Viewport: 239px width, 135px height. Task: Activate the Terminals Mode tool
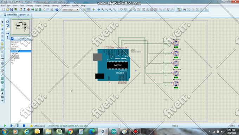point(2,48)
